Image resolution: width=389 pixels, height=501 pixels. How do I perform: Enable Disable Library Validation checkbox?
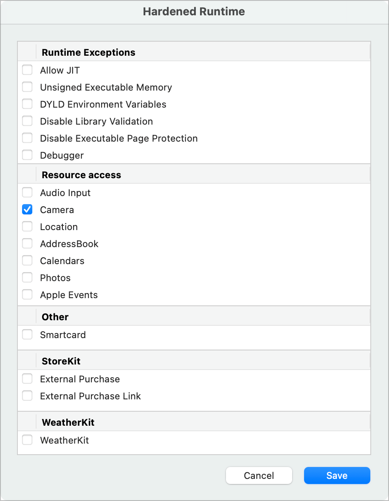tap(27, 121)
